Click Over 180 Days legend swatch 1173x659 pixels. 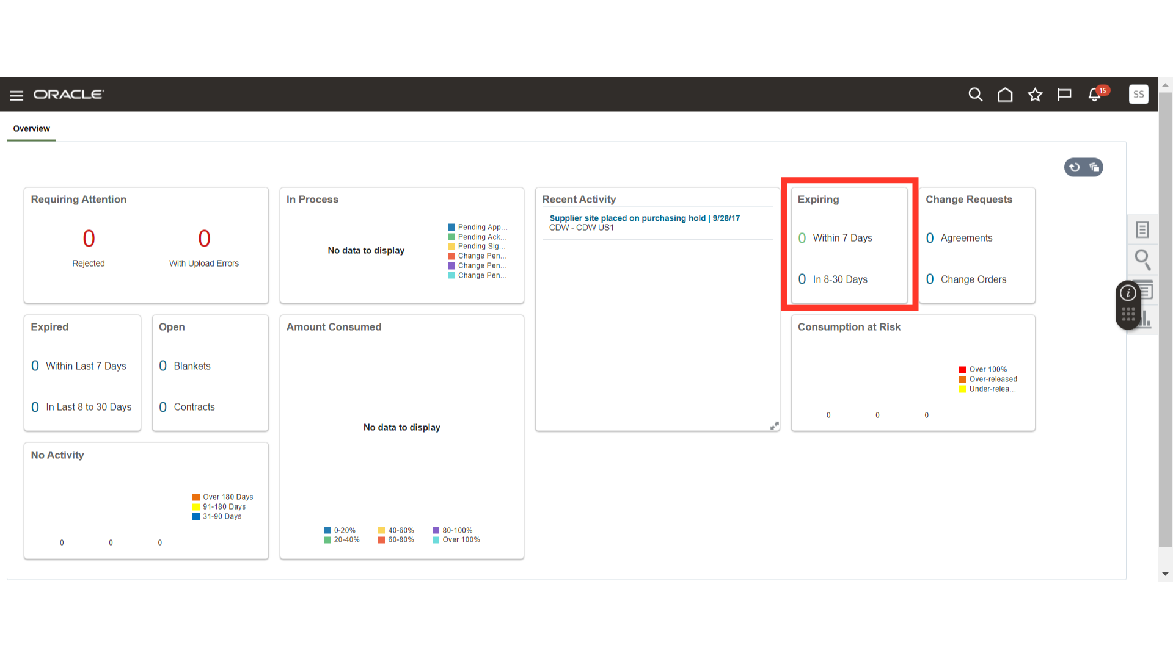196,497
